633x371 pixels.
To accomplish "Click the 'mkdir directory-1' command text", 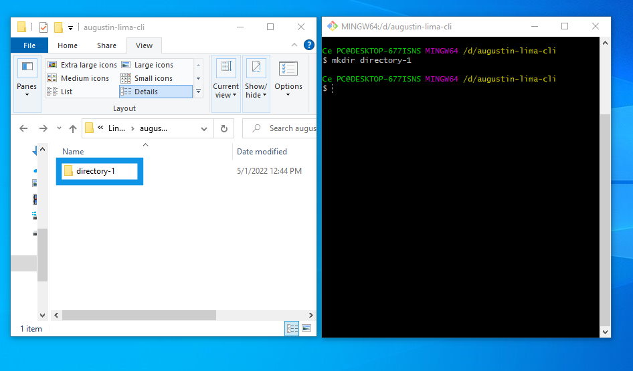I will [371, 60].
